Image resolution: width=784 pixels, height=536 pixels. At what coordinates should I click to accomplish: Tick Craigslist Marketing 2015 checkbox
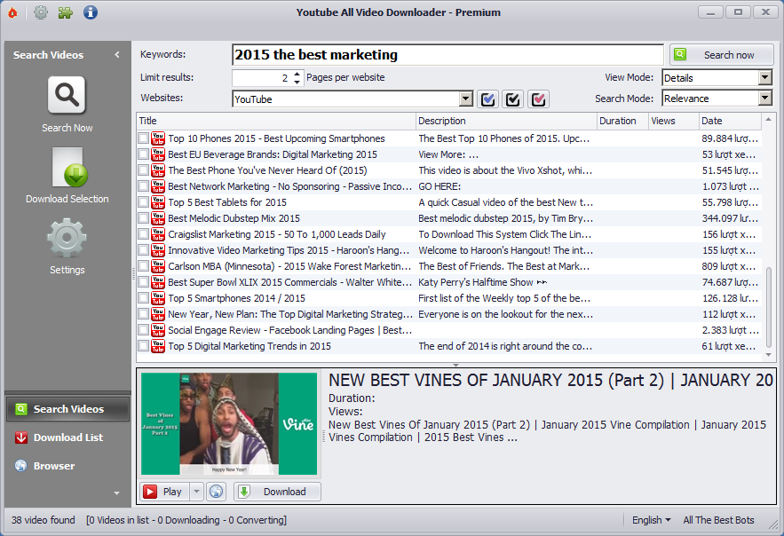pos(144,234)
